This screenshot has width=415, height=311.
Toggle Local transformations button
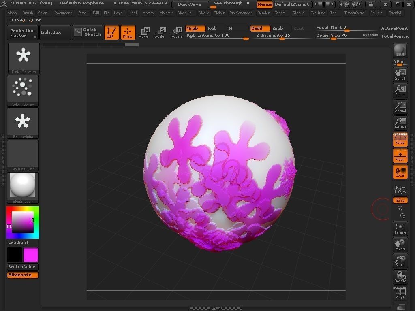coord(400,172)
